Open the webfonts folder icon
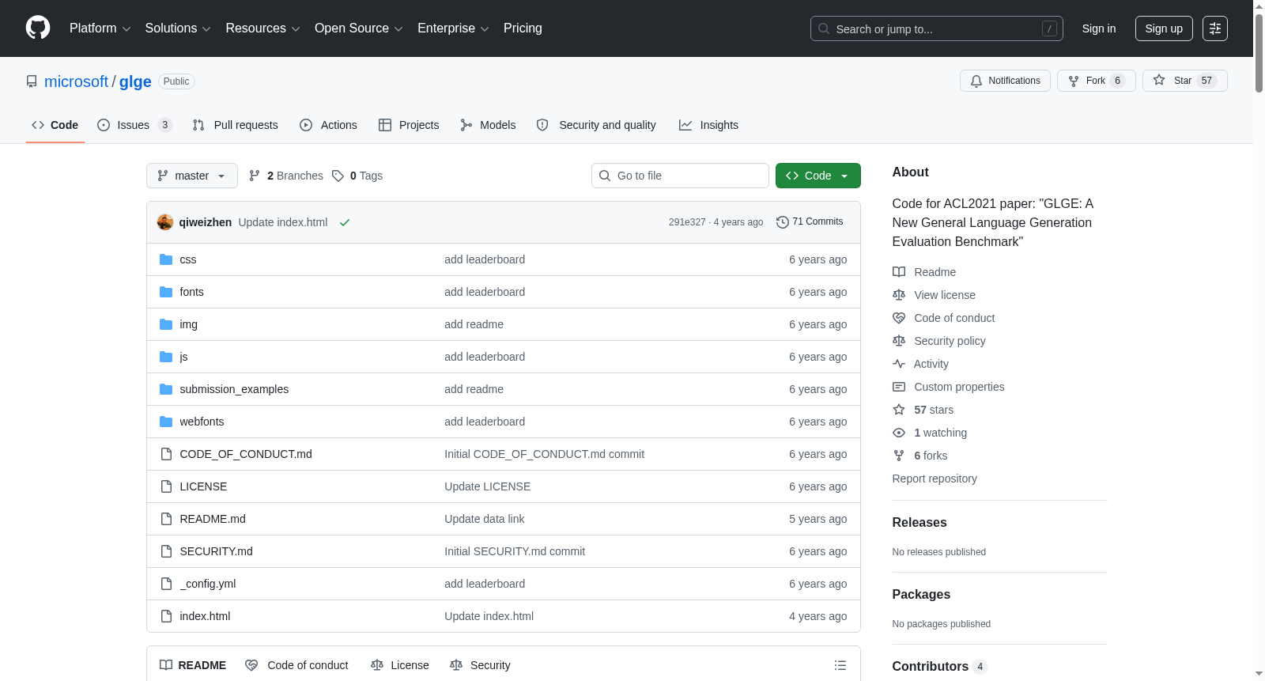The image size is (1265, 681). (x=166, y=422)
